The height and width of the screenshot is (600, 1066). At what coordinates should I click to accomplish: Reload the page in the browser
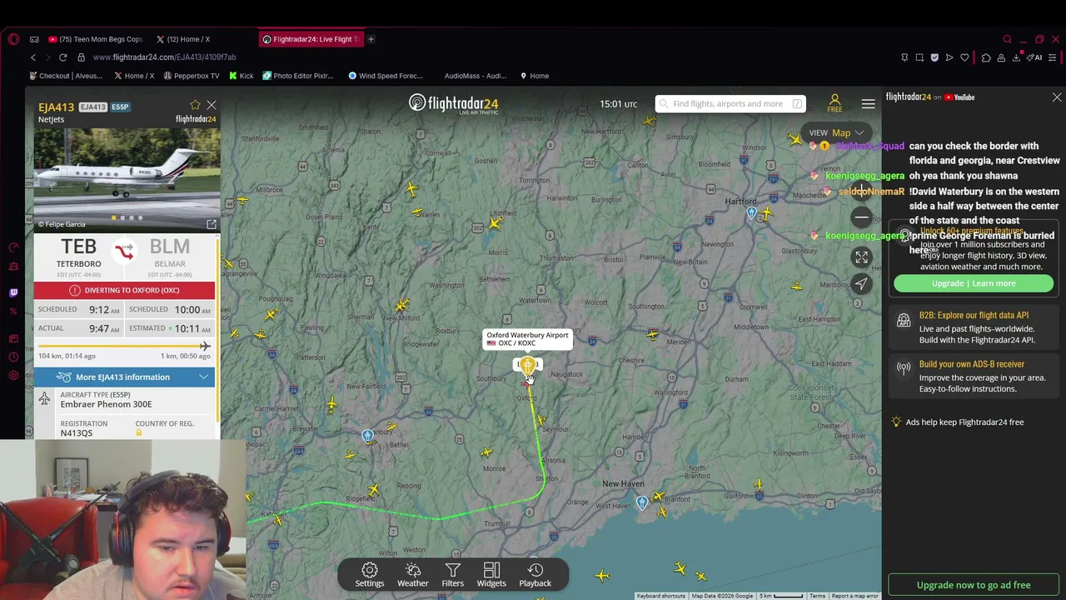(62, 57)
